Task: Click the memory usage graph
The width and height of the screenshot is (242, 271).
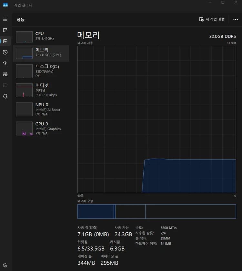Action: tap(157, 120)
